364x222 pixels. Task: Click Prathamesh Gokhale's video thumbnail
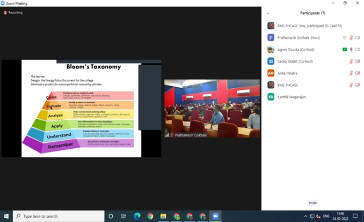pyautogui.click(x=212, y=109)
